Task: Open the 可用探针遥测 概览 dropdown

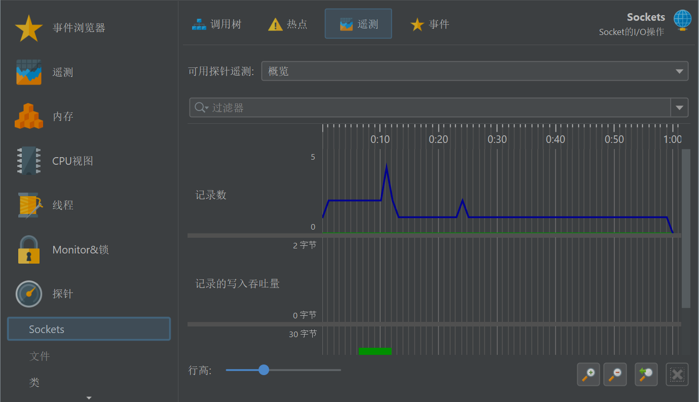Action: 474,71
